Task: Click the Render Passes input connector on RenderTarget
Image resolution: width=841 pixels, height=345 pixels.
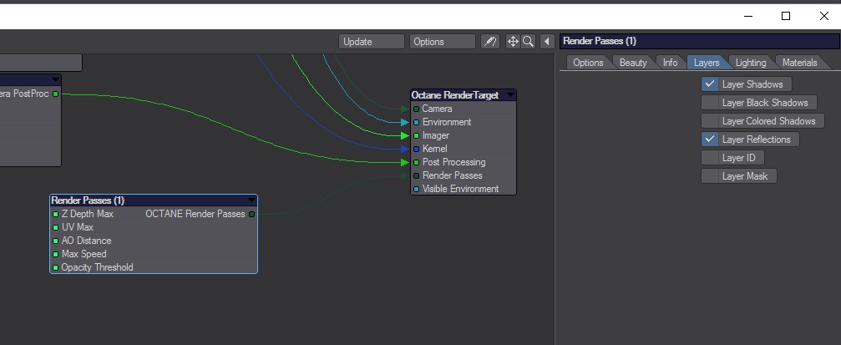Action: [416, 175]
